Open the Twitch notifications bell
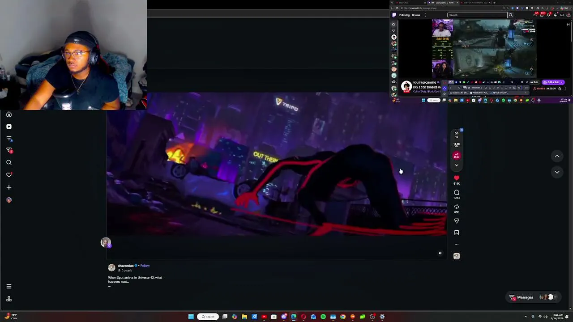The height and width of the screenshot is (322, 573). click(542, 15)
